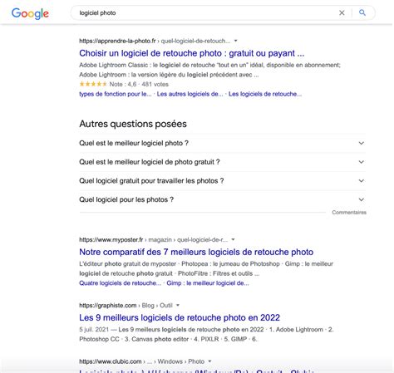Click the 'logiciel photo' search input field
The image size is (394, 373).
click(205, 12)
